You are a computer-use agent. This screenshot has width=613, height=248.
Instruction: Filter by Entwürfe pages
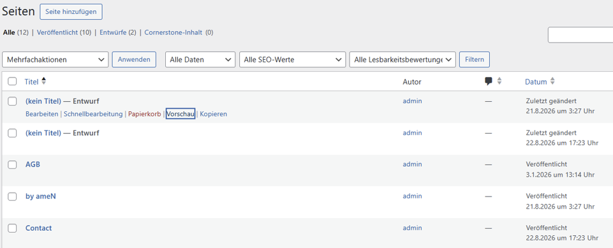[x=113, y=32]
